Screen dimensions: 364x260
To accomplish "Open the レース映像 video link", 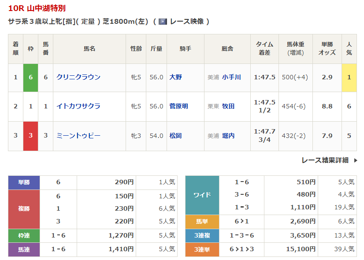I will pos(186,22).
